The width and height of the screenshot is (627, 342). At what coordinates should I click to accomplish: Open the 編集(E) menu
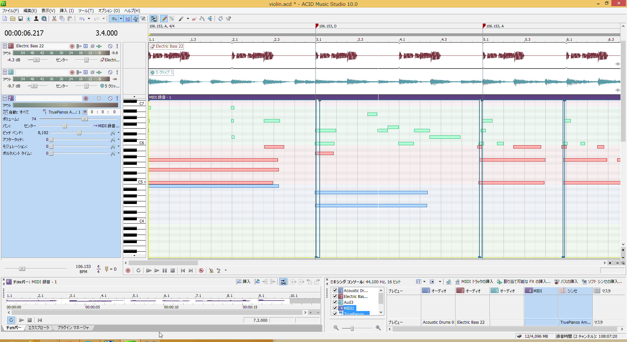click(30, 11)
